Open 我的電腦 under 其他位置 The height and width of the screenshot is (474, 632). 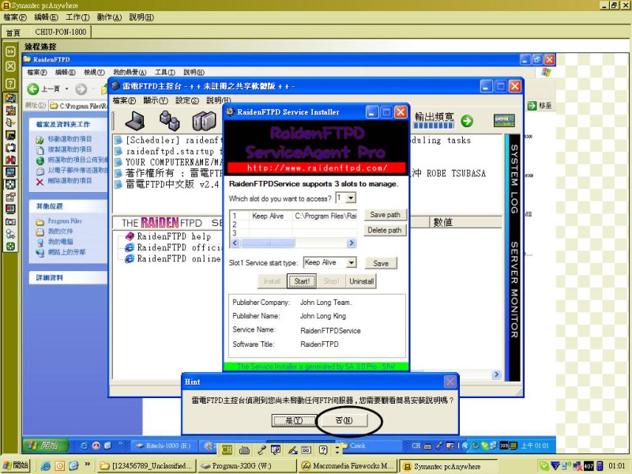61,242
